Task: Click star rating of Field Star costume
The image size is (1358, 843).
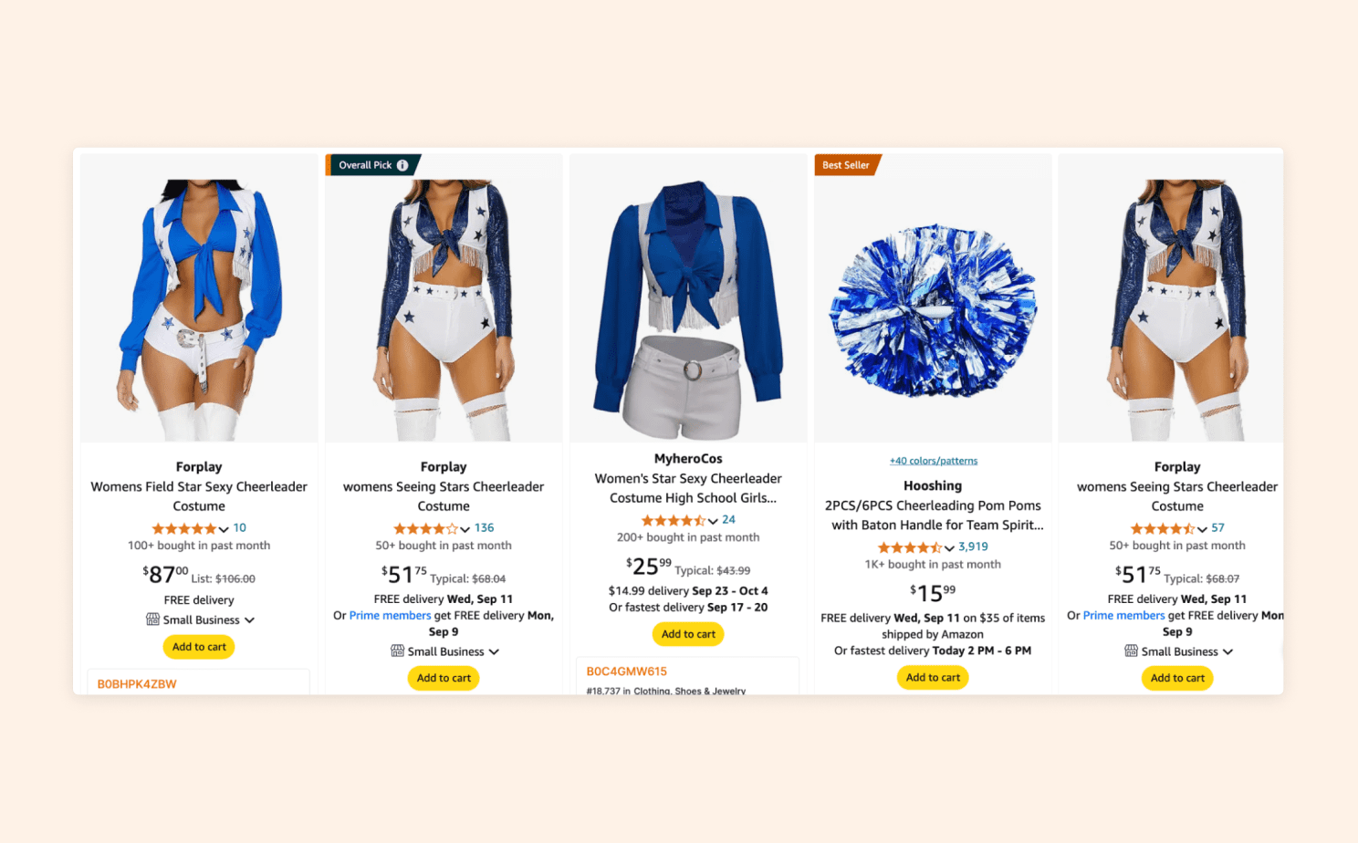Action: (x=184, y=528)
